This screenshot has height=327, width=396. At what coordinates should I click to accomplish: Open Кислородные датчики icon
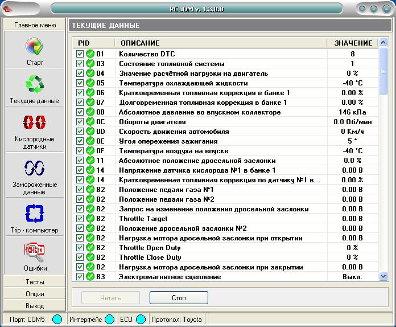(x=35, y=122)
